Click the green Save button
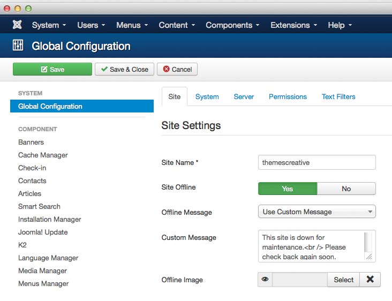The width and height of the screenshot is (392, 301). coord(52,69)
